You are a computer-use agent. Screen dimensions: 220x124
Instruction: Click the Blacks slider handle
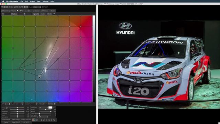[45, 110]
